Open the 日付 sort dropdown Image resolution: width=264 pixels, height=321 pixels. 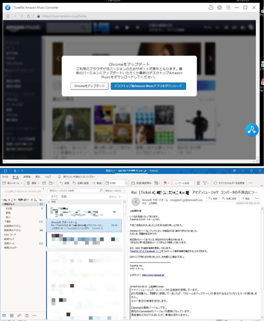click(112, 197)
